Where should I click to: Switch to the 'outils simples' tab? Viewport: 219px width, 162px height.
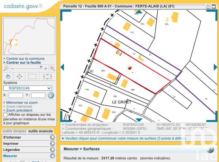(14, 131)
